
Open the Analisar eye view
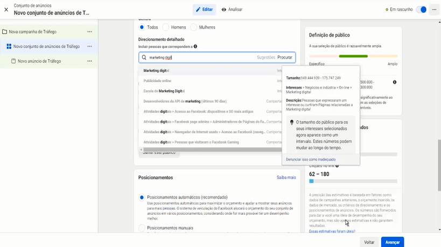click(232, 10)
